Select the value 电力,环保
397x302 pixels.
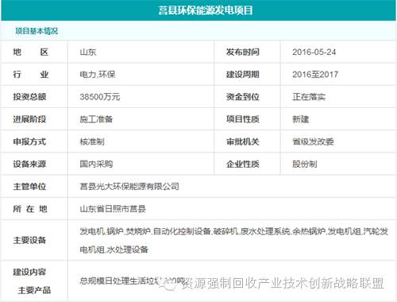click(x=98, y=75)
